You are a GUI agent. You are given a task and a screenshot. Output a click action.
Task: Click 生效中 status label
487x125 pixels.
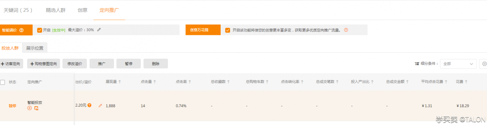(x=59, y=30)
